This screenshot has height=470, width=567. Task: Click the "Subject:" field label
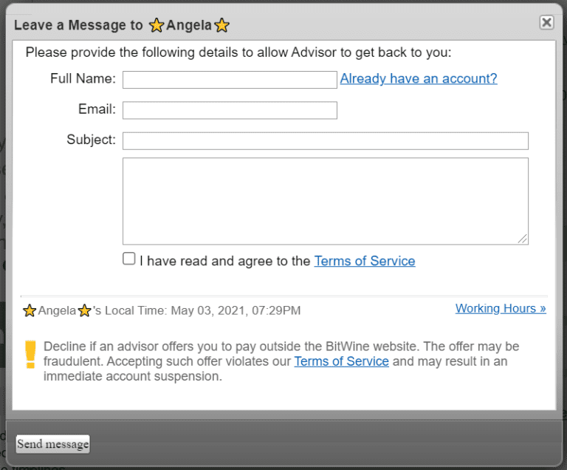pos(91,140)
